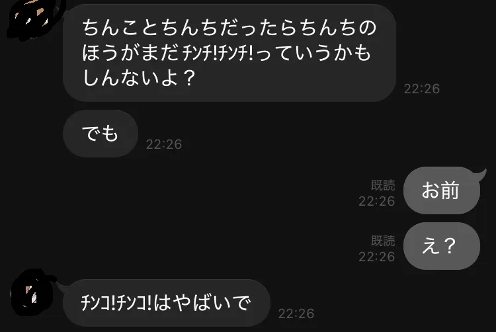Tap the お前 sent message bubble
This screenshot has width=496, height=332.
[x=442, y=190]
